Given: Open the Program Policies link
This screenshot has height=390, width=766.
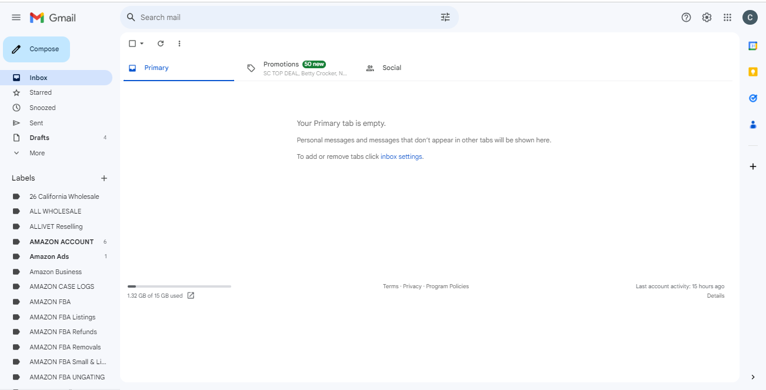Looking at the screenshot, I should [x=447, y=286].
